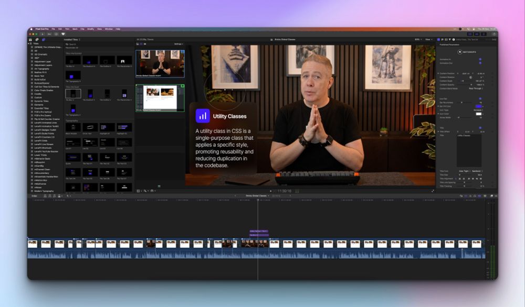This screenshot has width=525, height=307.
Task: Open the Mark menu
Action: (75, 29)
